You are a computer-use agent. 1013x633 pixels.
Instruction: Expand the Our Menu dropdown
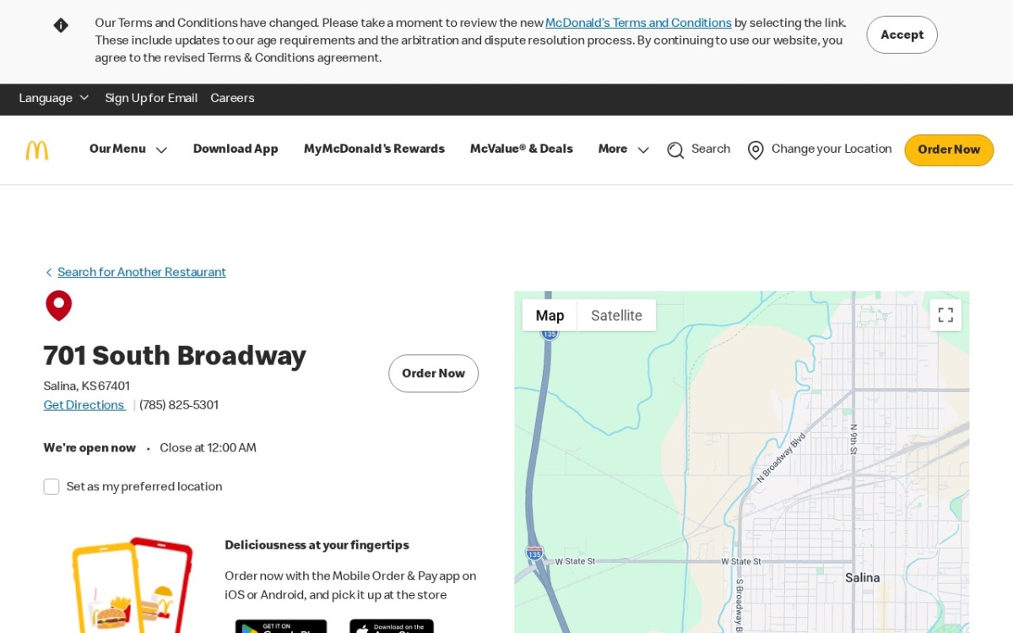click(x=128, y=149)
